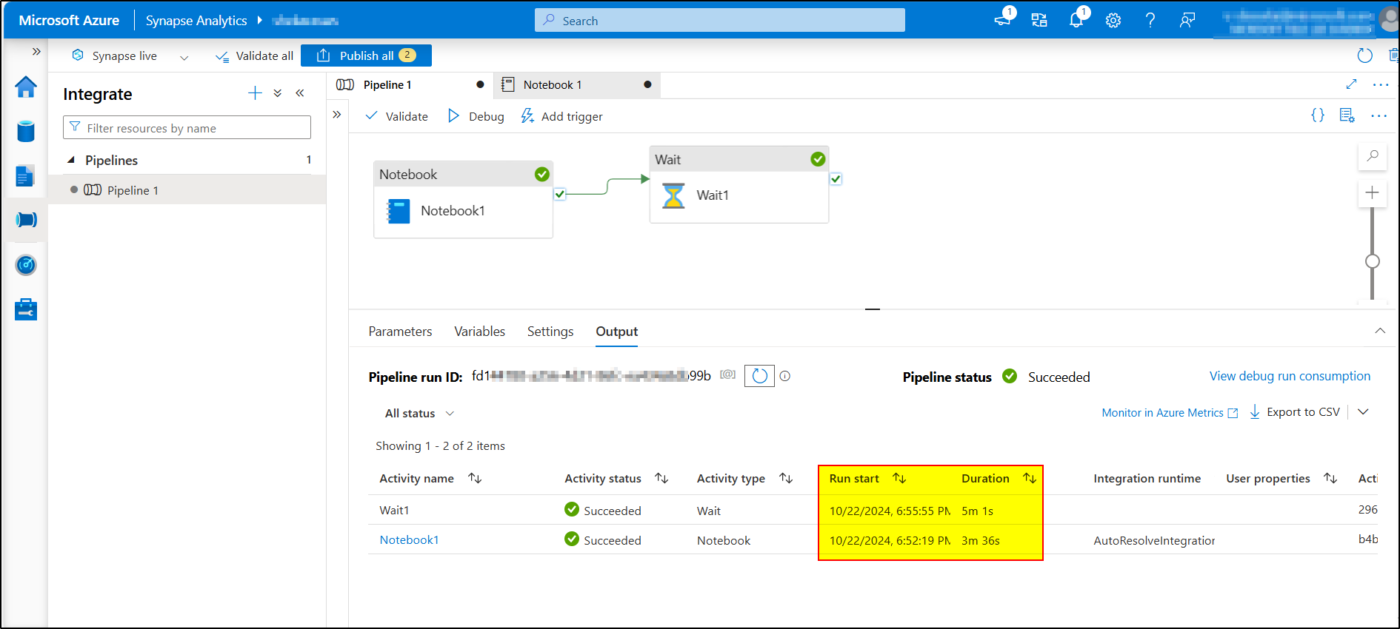The width and height of the screenshot is (1400, 629).
Task: Open the directory switcher icon
Action: 1039,21
